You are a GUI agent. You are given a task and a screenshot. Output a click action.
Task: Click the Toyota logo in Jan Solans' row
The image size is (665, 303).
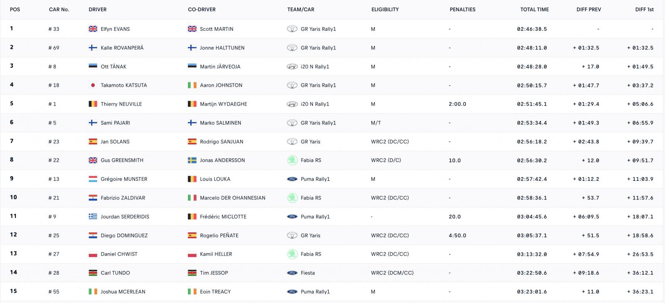(x=292, y=142)
